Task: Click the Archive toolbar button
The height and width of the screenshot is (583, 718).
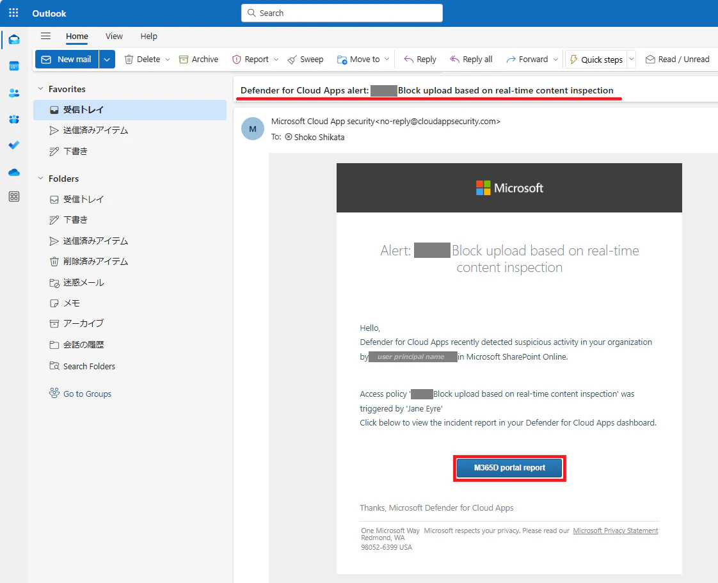Action: tap(199, 60)
